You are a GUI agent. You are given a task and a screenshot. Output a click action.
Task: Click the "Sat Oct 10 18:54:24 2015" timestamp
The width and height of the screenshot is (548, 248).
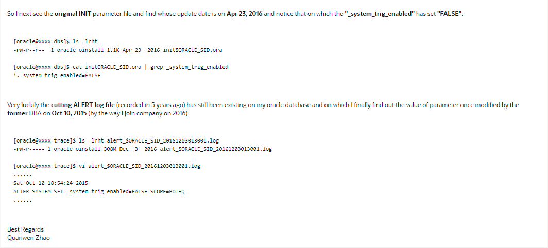50,183
